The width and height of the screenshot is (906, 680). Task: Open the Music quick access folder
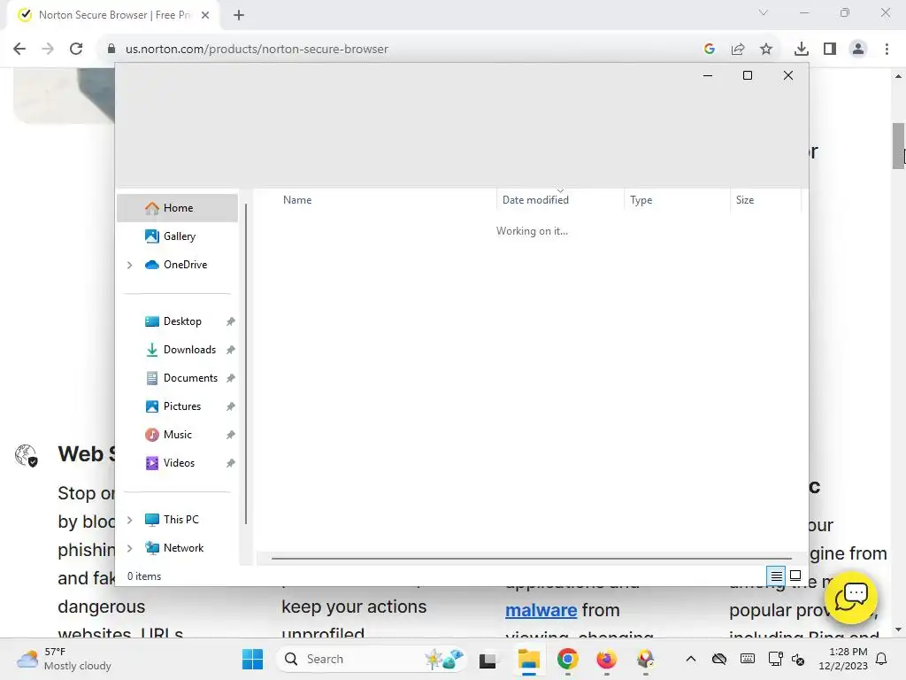pyautogui.click(x=177, y=435)
